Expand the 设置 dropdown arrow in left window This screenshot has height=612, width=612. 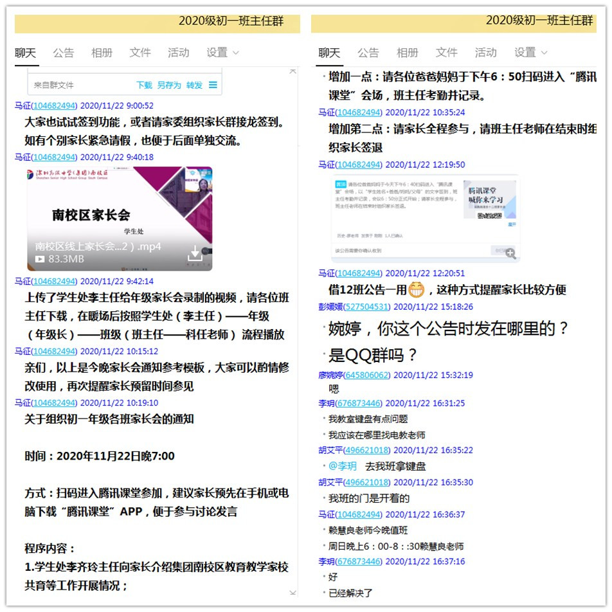(236, 53)
